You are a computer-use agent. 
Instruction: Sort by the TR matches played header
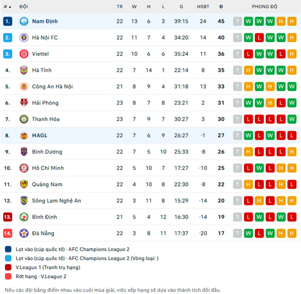120,7
